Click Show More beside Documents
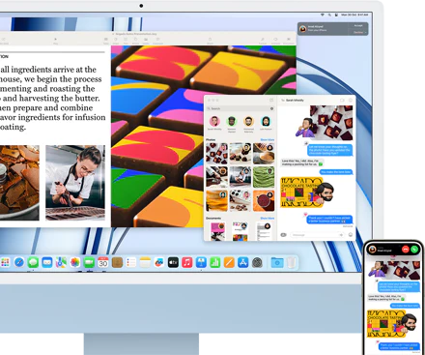 (268, 219)
